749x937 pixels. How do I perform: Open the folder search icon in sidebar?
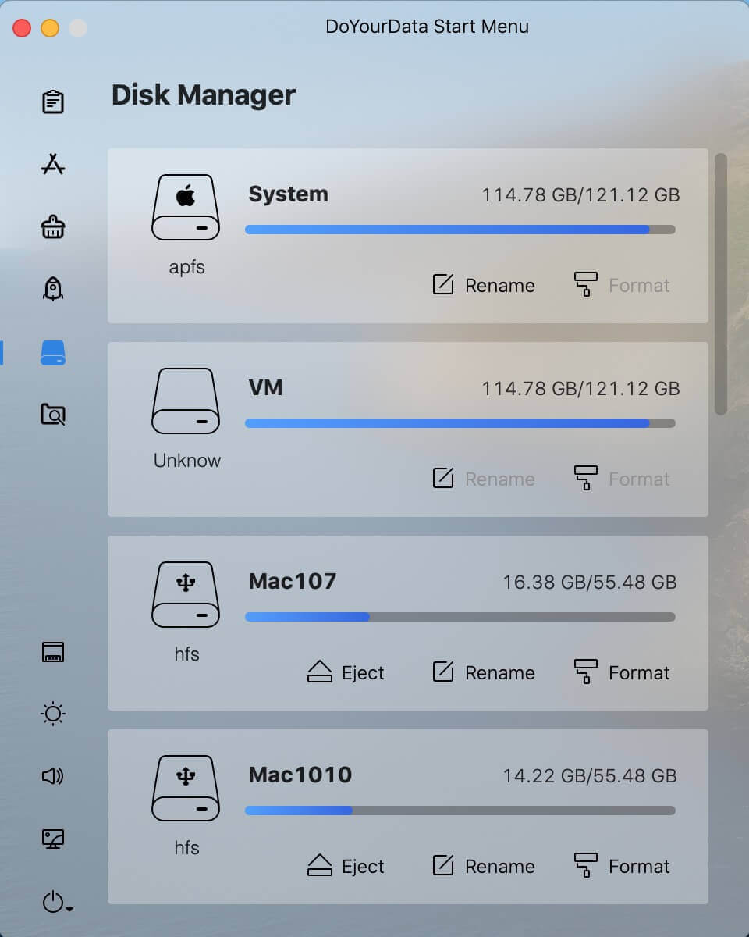53,415
